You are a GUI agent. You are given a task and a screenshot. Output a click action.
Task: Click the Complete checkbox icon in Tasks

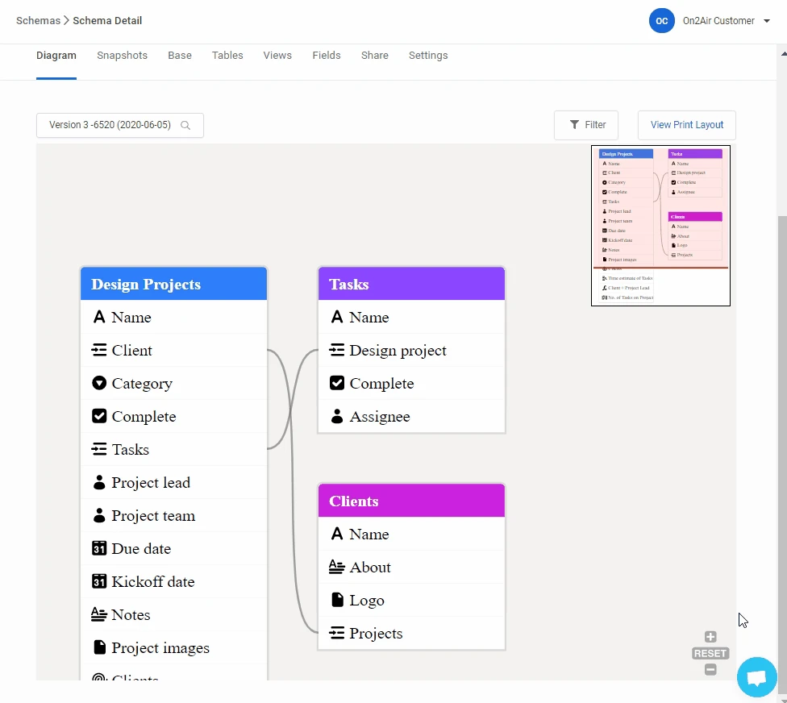tap(337, 384)
